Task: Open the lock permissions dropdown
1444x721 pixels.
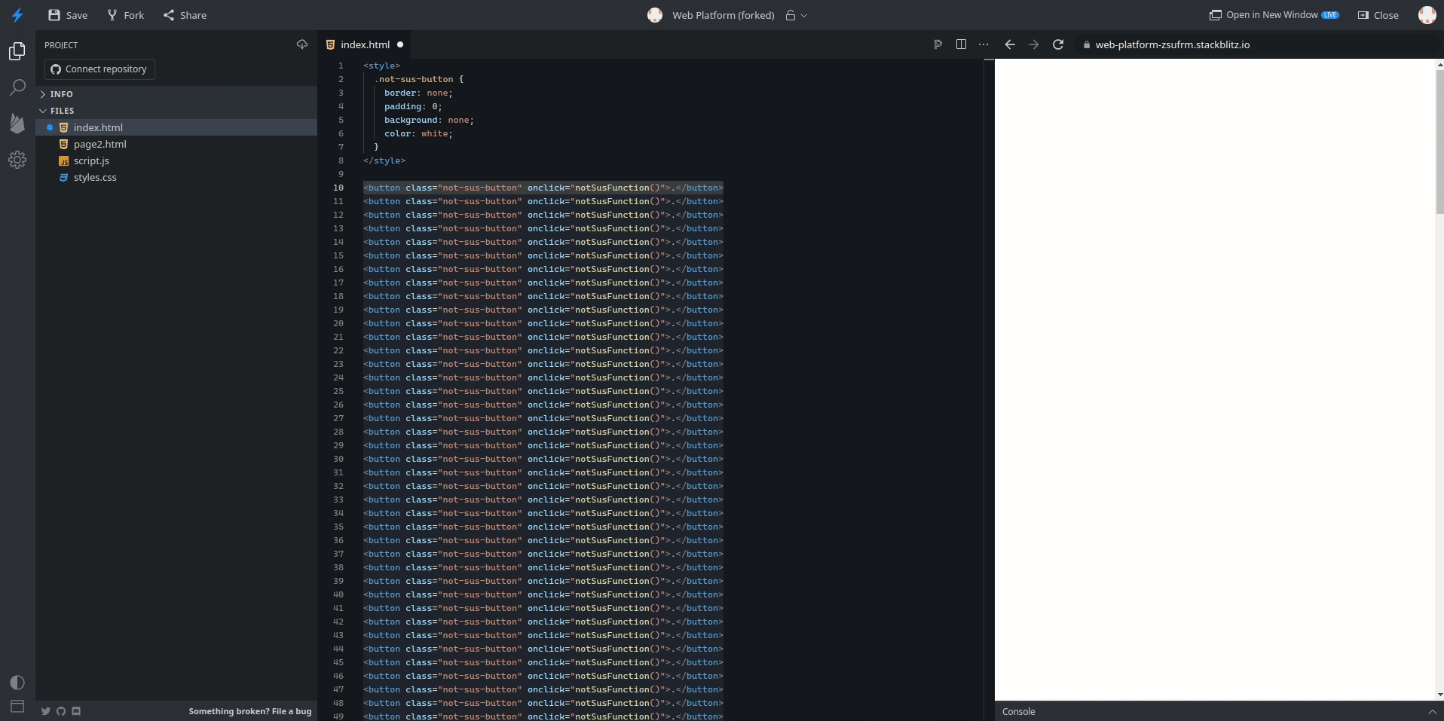Action: coord(796,15)
